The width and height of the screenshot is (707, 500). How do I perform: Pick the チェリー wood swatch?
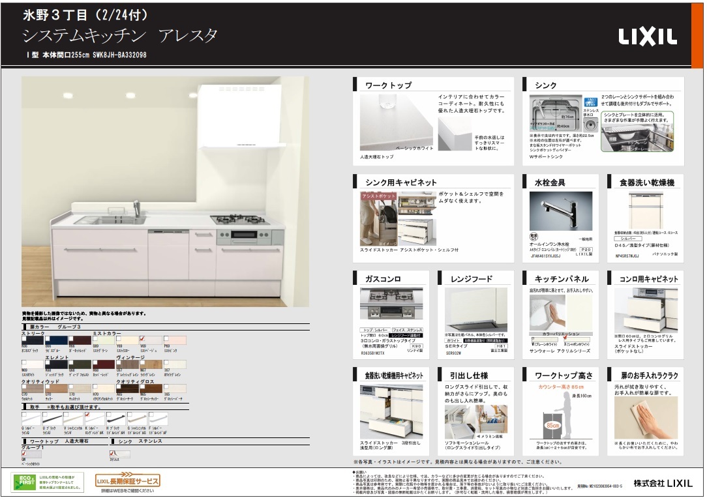click(56, 389)
